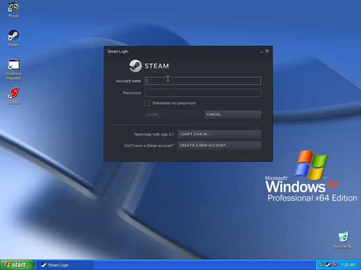Click the Steam Login title text
This screenshot has height=270, width=361.
[118, 51]
